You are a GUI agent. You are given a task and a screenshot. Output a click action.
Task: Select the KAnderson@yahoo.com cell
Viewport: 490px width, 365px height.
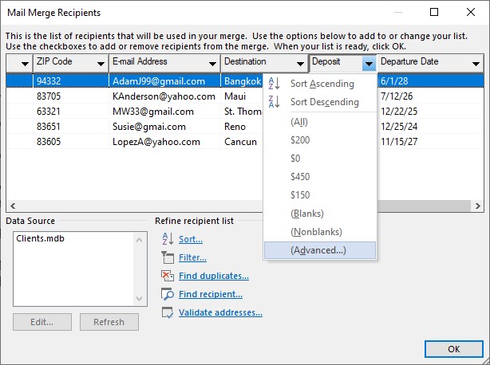(x=164, y=96)
